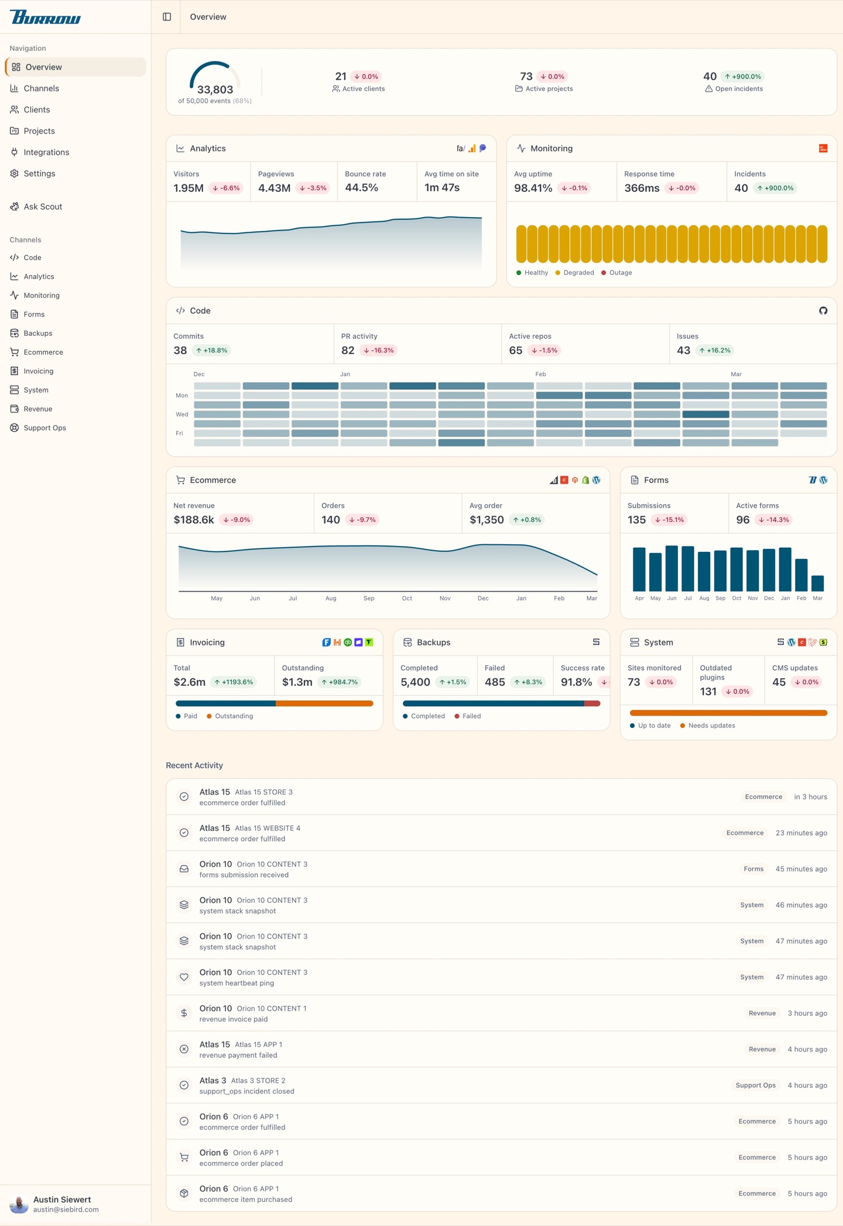The height and width of the screenshot is (1226, 843).
Task: Click the Active clients stat 21
Action: (358, 82)
